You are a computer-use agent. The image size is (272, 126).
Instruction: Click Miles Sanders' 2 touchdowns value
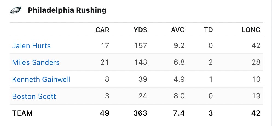pyautogui.click(x=210, y=62)
